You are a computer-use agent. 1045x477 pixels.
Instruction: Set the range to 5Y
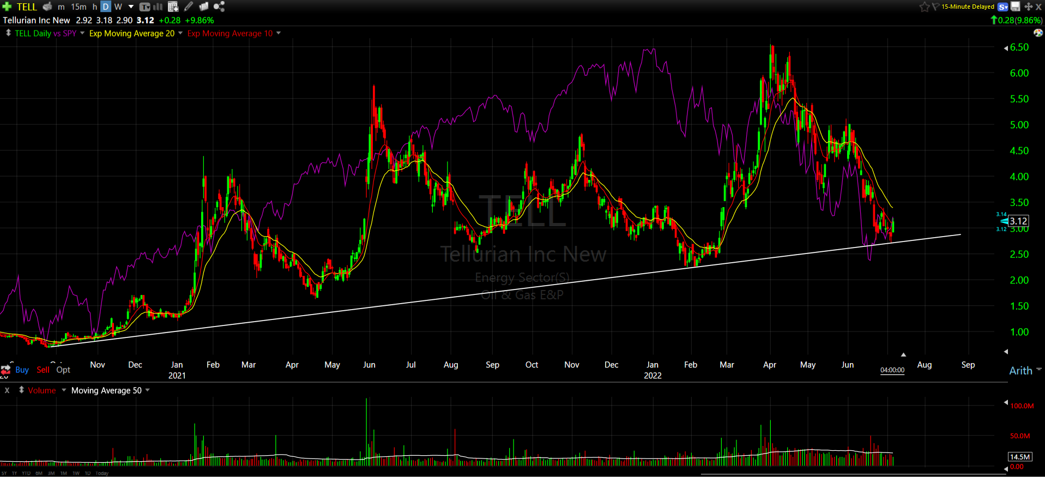pyautogui.click(x=4, y=473)
